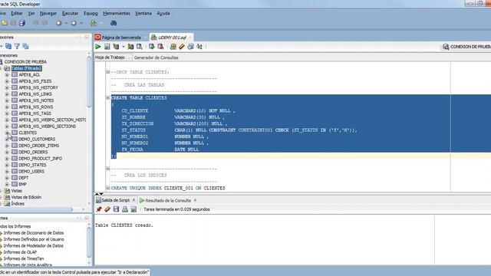
Task: Save script output with disk icon
Action: [x=116, y=209]
